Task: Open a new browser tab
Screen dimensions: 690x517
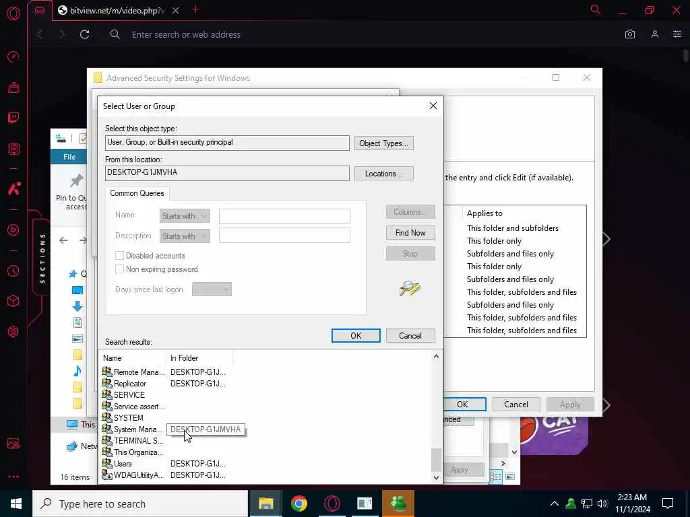Action: (x=196, y=9)
